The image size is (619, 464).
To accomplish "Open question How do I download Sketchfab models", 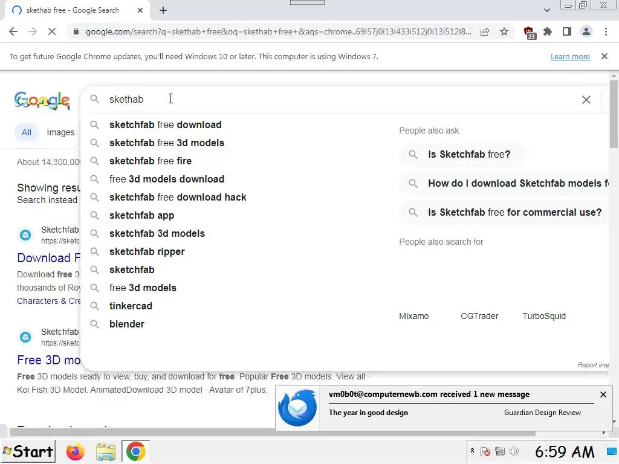I will pyautogui.click(x=505, y=184).
